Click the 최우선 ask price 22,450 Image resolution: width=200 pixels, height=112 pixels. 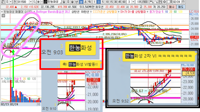tap(110, 7)
